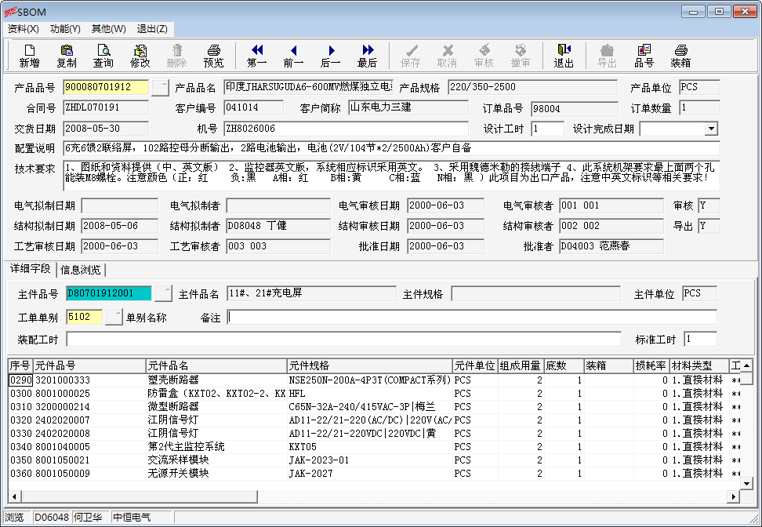Image resolution: width=762 pixels, height=527 pixels.
Task: Jump to 第一 (First) record
Action: [x=256, y=56]
